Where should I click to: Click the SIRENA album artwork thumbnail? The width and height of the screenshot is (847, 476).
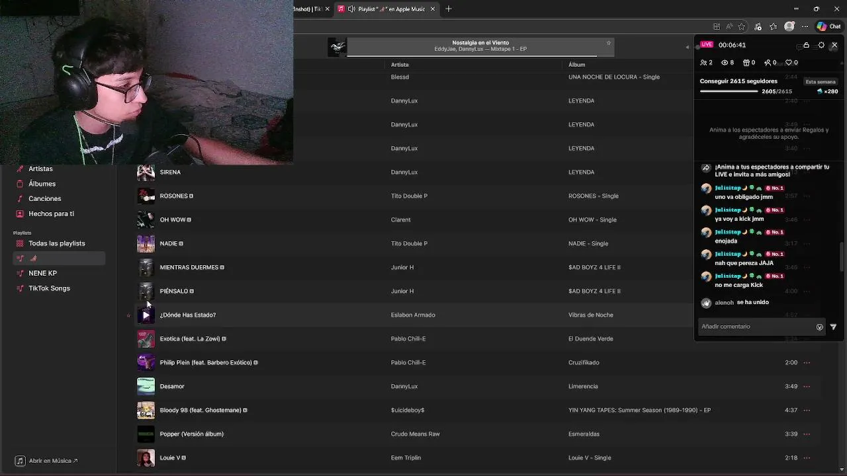[146, 173]
